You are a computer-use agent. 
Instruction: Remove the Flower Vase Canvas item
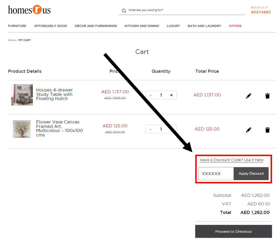point(267,130)
